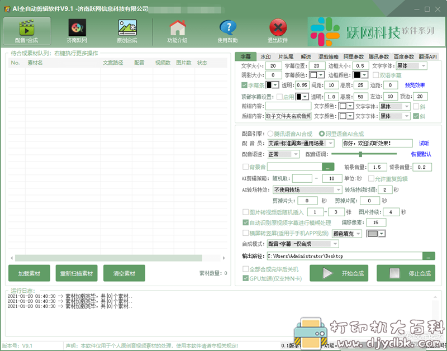
Task: Switch to 腾讯参数 tab
Action: tap(379, 57)
